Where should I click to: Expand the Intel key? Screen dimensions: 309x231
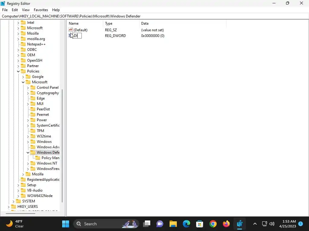click(18, 23)
